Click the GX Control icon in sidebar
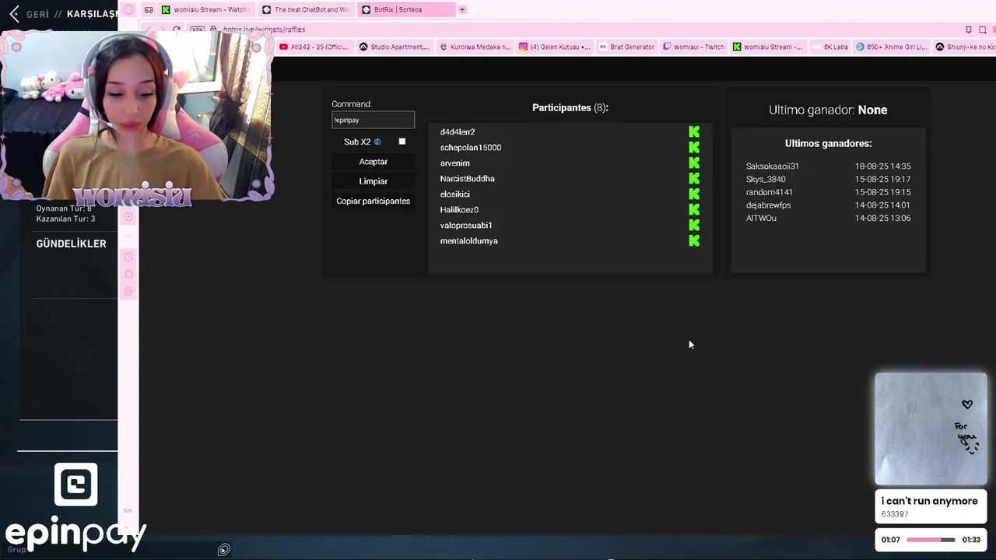This screenshot has width=996, height=560. point(128,510)
